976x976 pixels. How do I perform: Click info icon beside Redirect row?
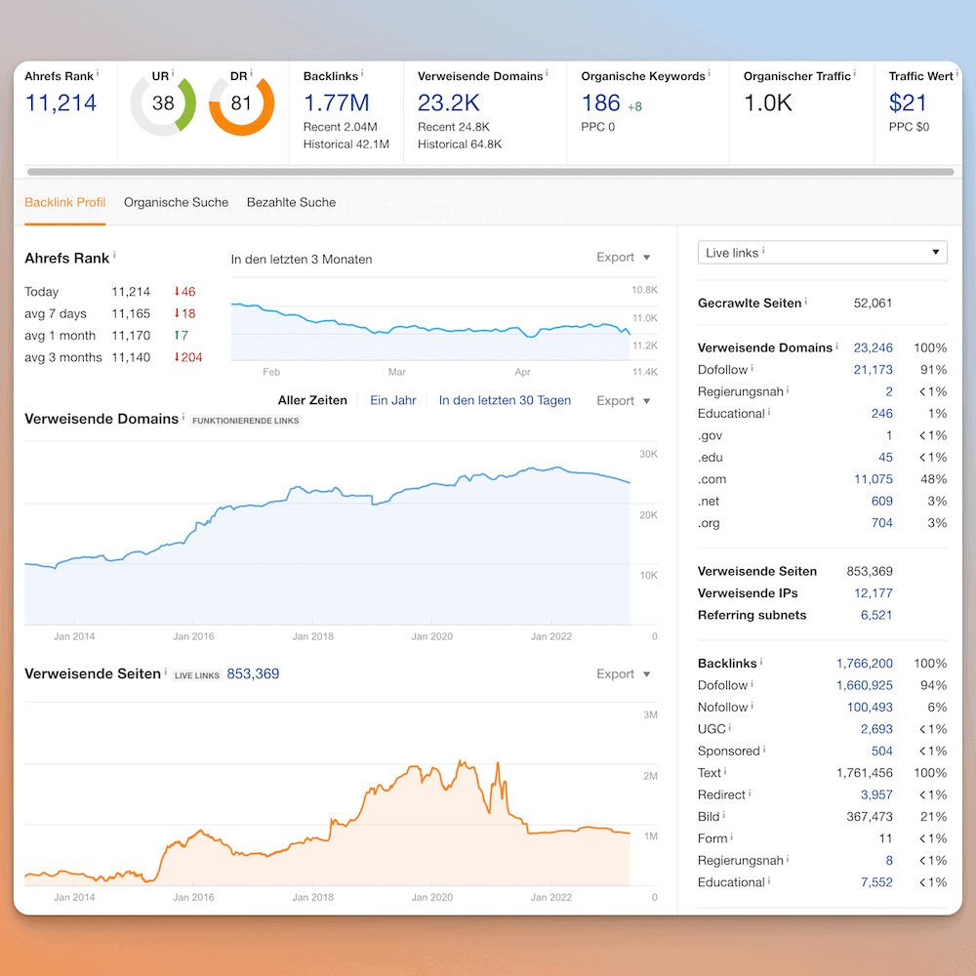[x=750, y=793]
